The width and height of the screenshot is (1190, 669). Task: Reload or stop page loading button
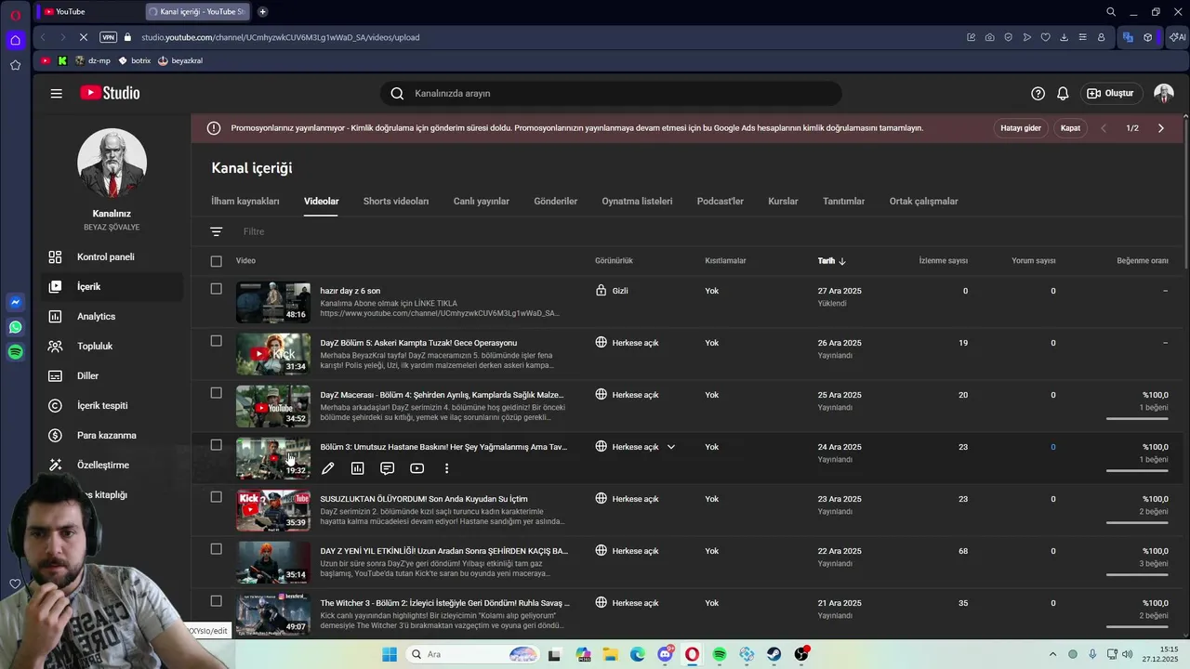click(83, 37)
